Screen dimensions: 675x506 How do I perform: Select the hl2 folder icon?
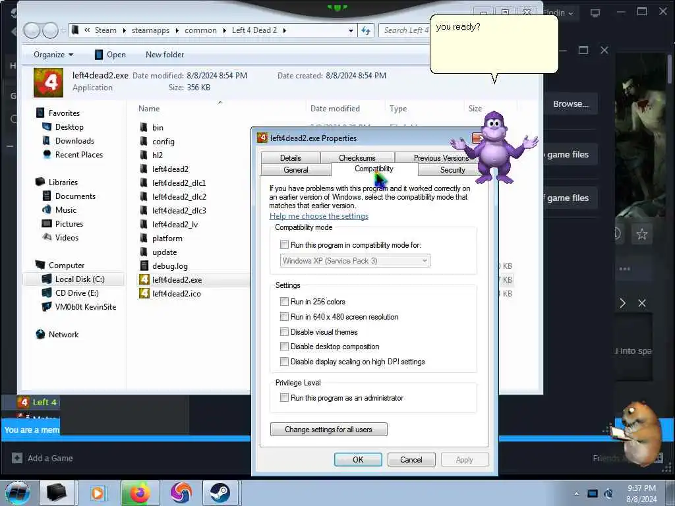point(144,155)
